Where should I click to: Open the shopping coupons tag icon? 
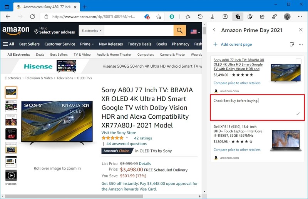(147, 17)
